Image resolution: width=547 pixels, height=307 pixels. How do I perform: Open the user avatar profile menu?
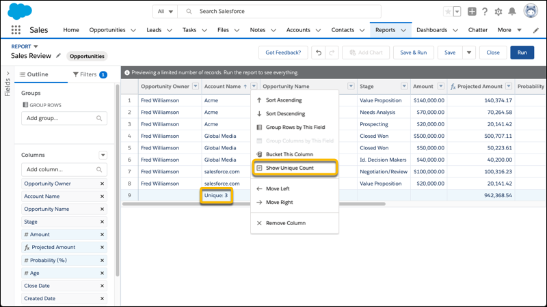(531, 12)
